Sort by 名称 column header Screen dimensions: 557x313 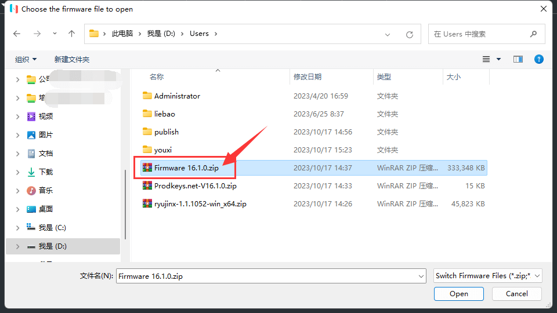click(156, 77)
